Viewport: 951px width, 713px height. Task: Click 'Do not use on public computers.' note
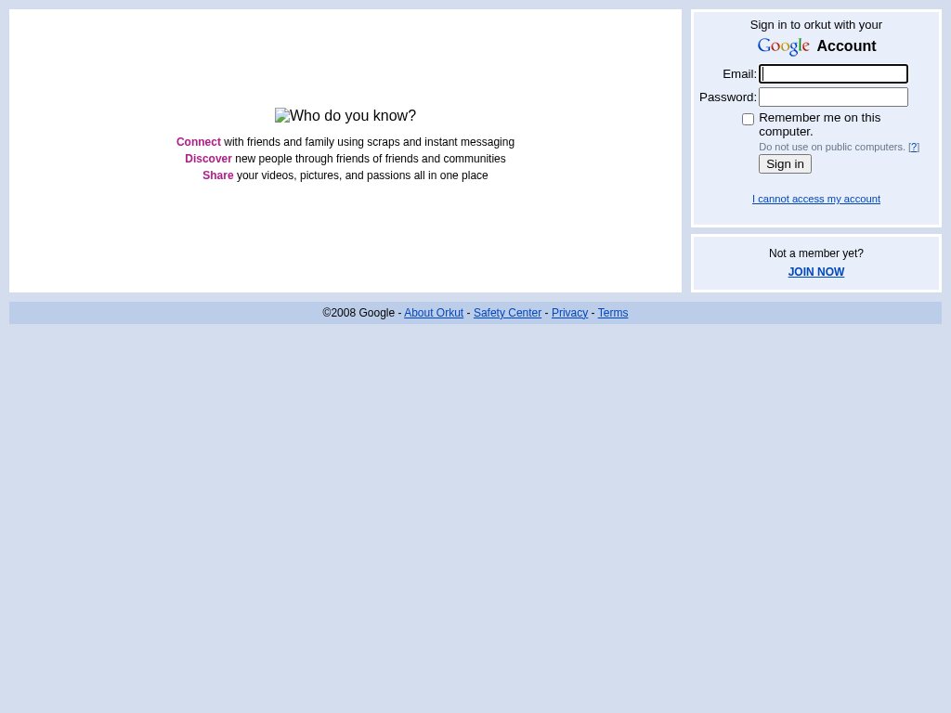tap(831, 147)
